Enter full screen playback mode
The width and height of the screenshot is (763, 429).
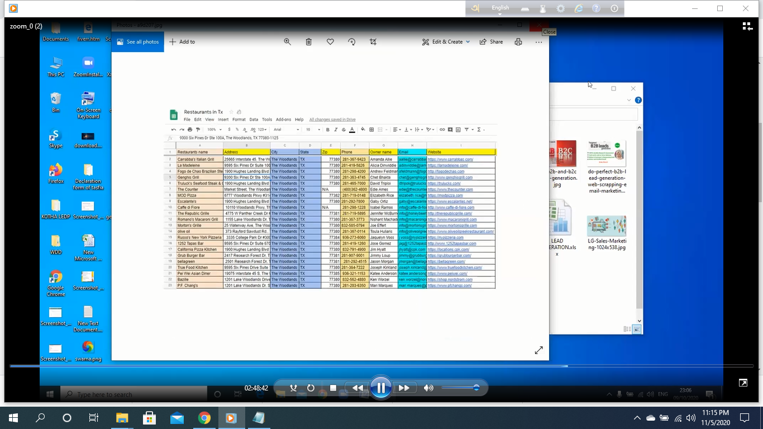tap(743, 383)
